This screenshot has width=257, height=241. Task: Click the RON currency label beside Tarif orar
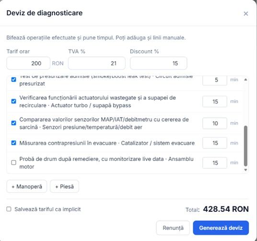pos(58,63)
